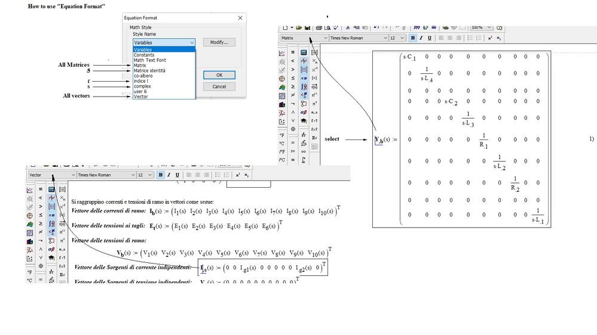Click the Help icon in Matrix window toolbar

pyautogui.click(x=499, y=27)
